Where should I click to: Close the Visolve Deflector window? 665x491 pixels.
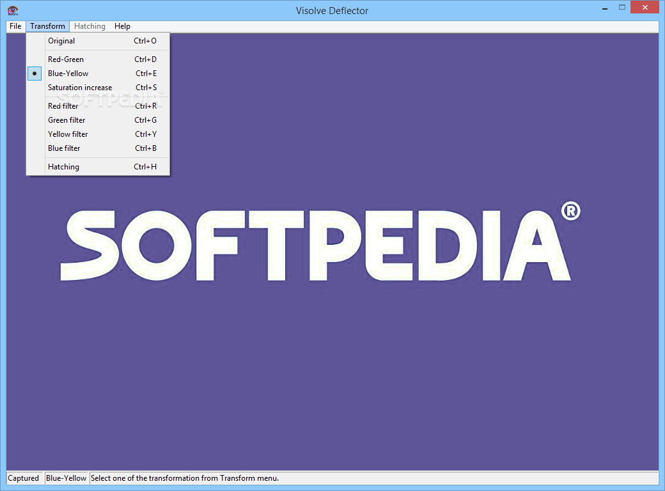click(645, 7)
